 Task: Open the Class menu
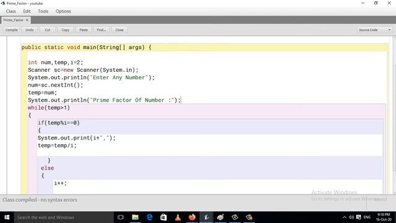pos(11,11)
